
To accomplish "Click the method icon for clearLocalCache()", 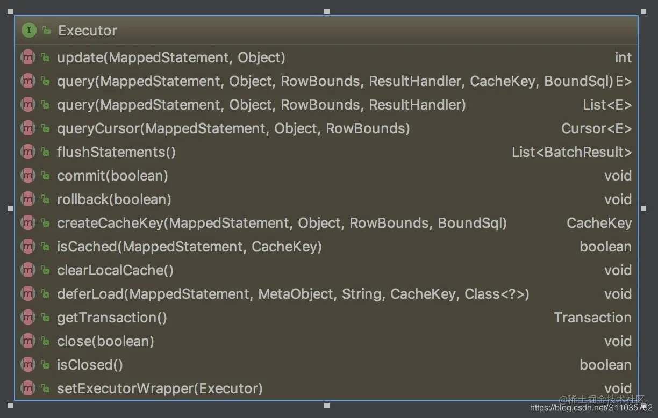I will [28, 270].
